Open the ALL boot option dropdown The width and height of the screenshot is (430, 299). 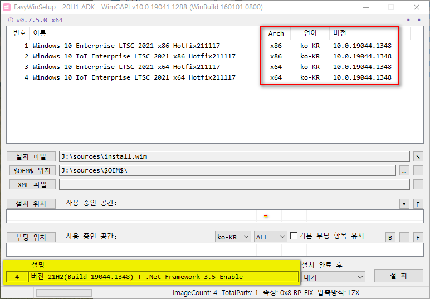270,237
